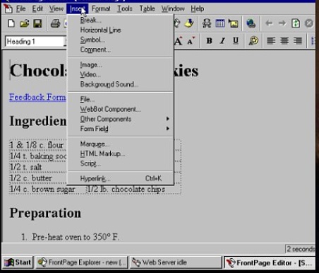Switch to FrontPage Explorer taskbar item

pyautogui.click(x=82, y=262)
